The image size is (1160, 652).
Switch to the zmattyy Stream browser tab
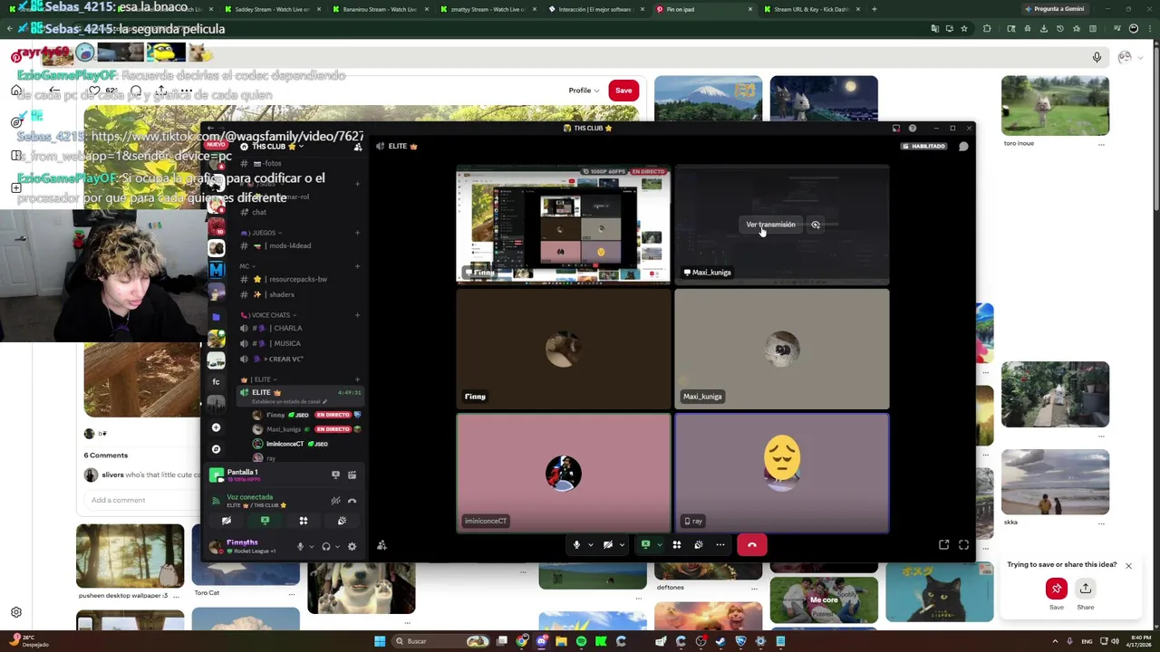coord(488,9)
